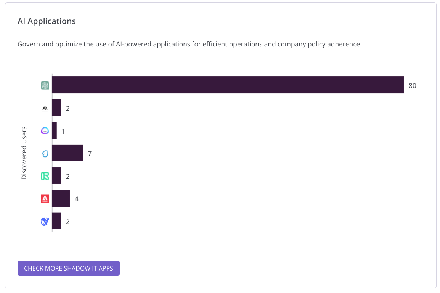The height and width of the screenshot is (293, 440).
Task: Click the ChatGPT logo icon
Action: tap(45, 86)
